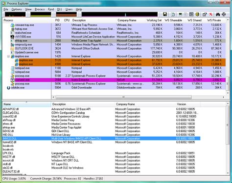Open the Users menu
Screen dimensions: 232x183
click(69, 9)
